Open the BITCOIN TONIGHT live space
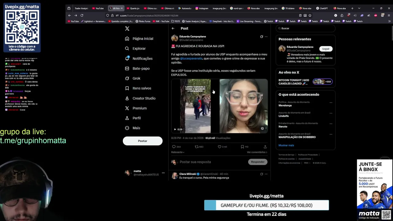The width and height of the screenshot is (393, 221). [x=305, y=82]
